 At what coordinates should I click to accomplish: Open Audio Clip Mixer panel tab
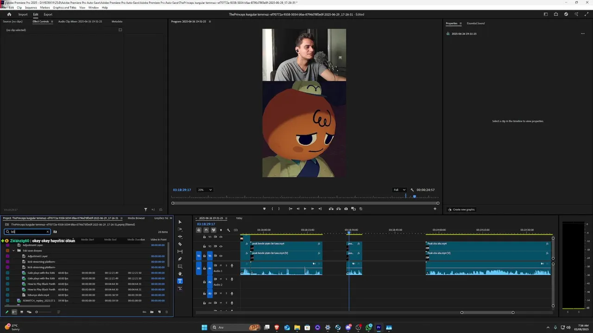tap(80, 22)
